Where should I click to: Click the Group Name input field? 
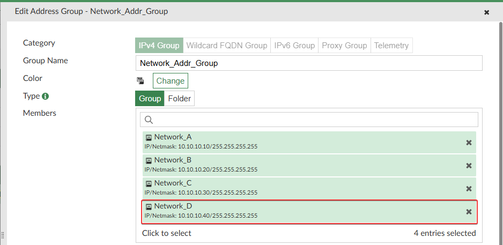(x=309, y=63)
